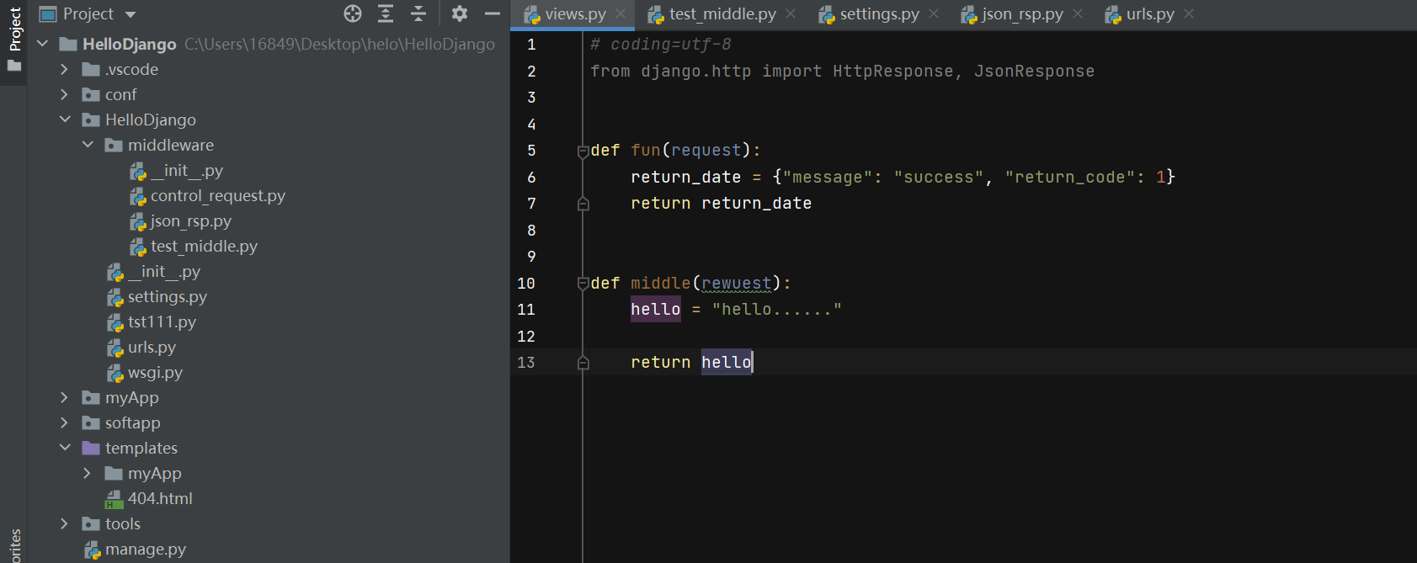Image resolution: width=1417 pixels, height=563 pixels.
Task: Select the tools folder in tree
Action: tap(123, 523)
